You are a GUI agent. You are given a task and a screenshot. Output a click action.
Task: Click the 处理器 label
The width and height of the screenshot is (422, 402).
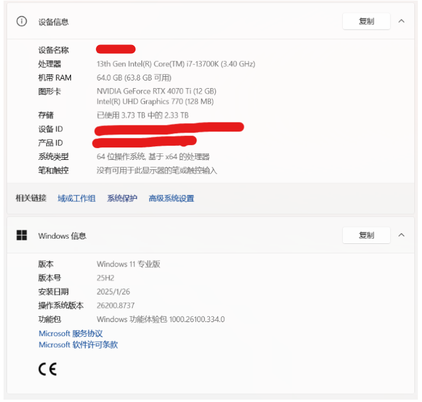50,64
